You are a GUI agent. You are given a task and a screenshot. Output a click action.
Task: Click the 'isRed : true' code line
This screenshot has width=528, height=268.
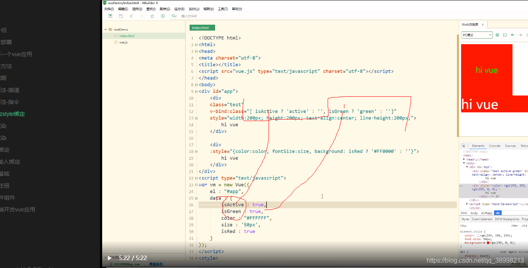[238, 231]
